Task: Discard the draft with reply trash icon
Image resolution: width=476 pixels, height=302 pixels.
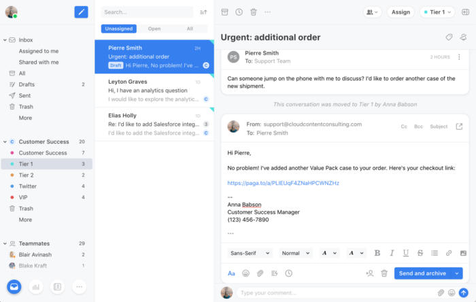Action: point(384,273)
